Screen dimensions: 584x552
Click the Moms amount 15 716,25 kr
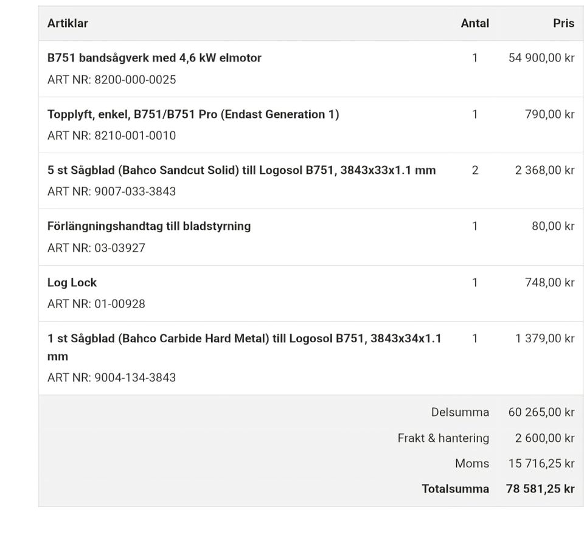(541, 463)
